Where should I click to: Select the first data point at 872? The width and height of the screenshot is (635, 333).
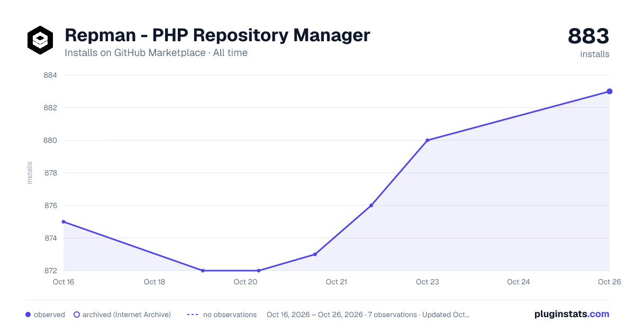pyautogui.click(x=203, y=271)
